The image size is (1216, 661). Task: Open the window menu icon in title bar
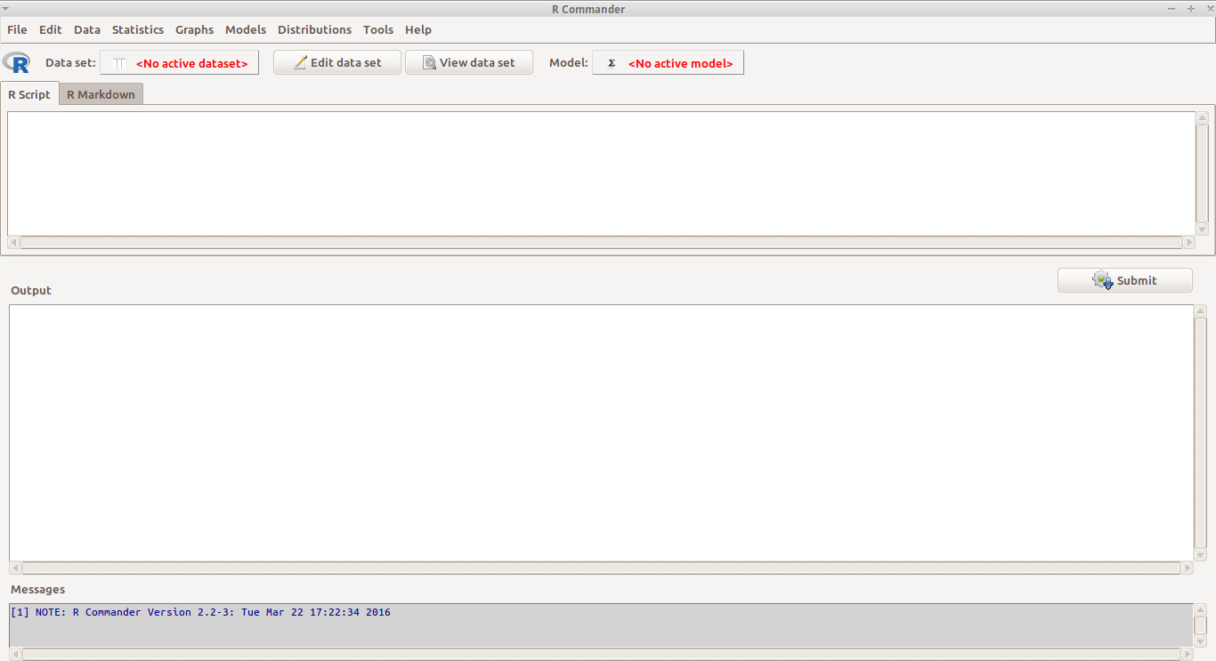7,9
